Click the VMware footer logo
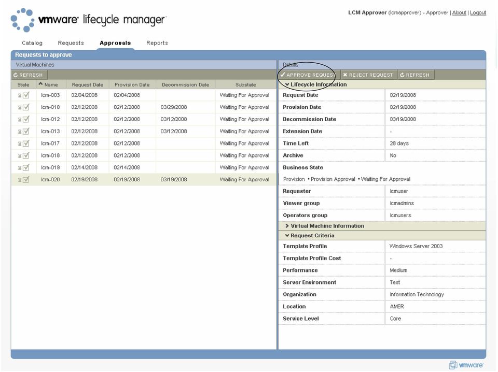This screenshot has height=372, width=498. tap(466, 365)
